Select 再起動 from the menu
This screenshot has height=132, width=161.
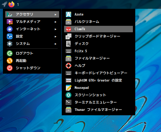[32, 61]
